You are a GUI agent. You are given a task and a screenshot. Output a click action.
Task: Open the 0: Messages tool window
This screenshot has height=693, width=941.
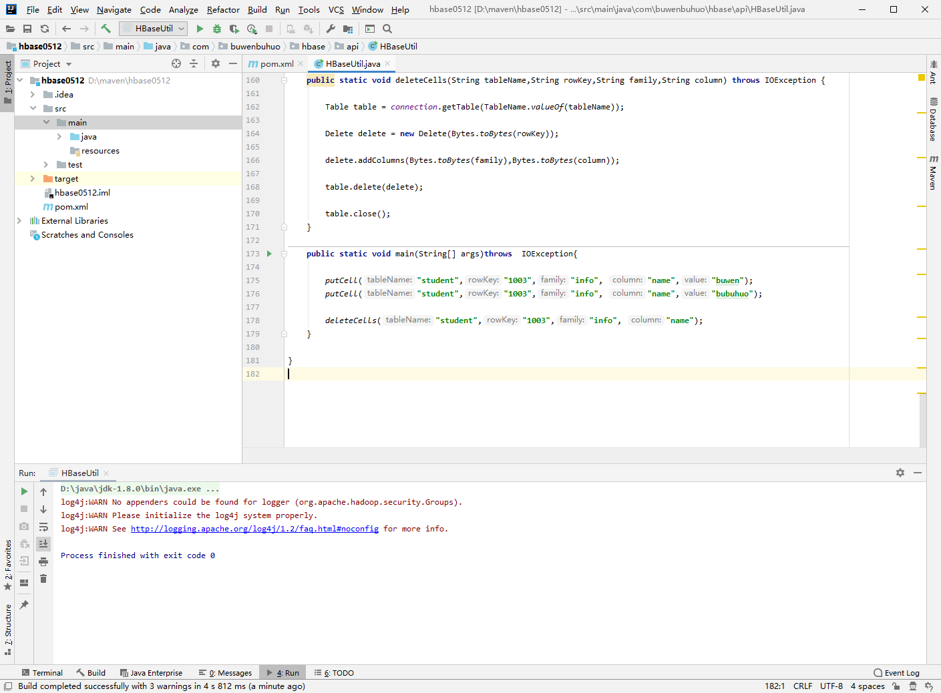point(225,672)
